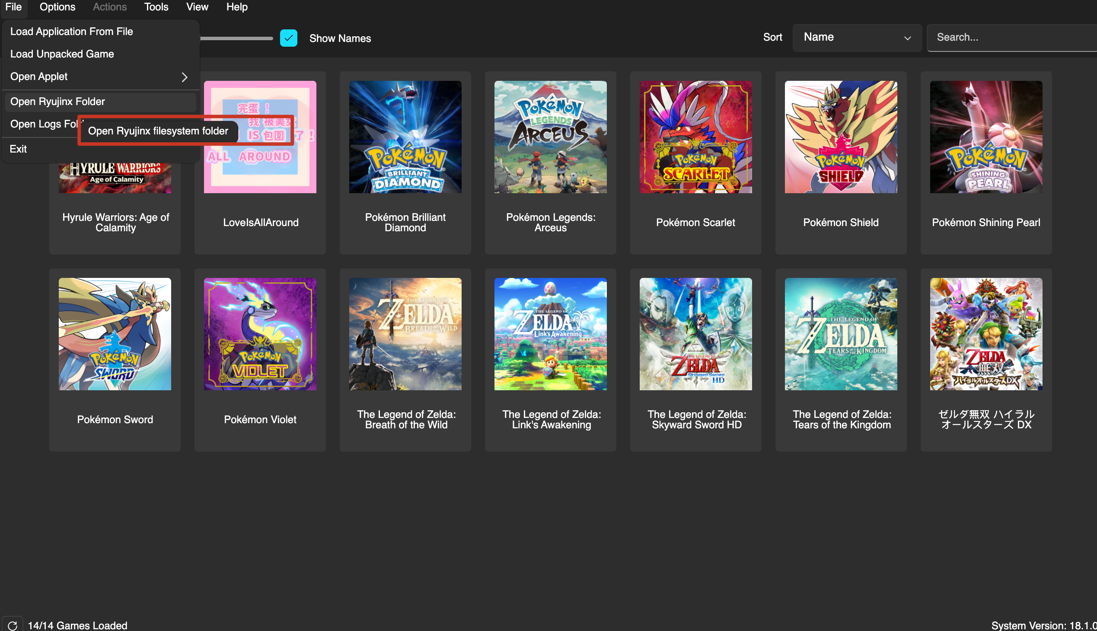The image size is (1097, 631).
Task: Click the refresh games icon in status bar
Action: tap(13, 625)
